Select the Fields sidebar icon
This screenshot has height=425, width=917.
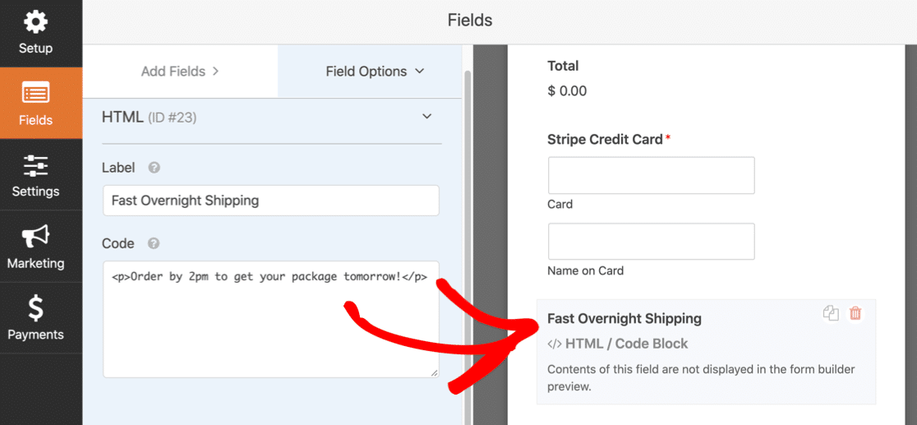point(35,103)
